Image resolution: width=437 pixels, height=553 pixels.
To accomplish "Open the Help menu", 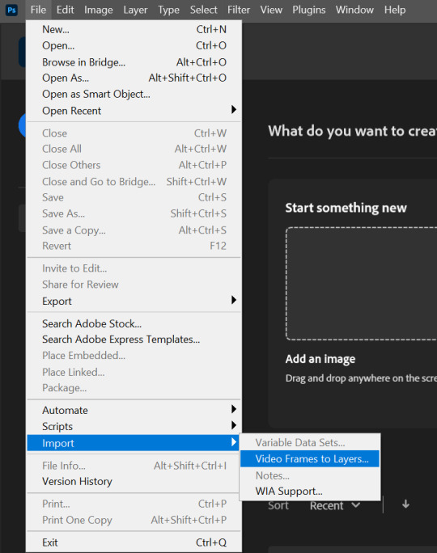I will (395, 10).
